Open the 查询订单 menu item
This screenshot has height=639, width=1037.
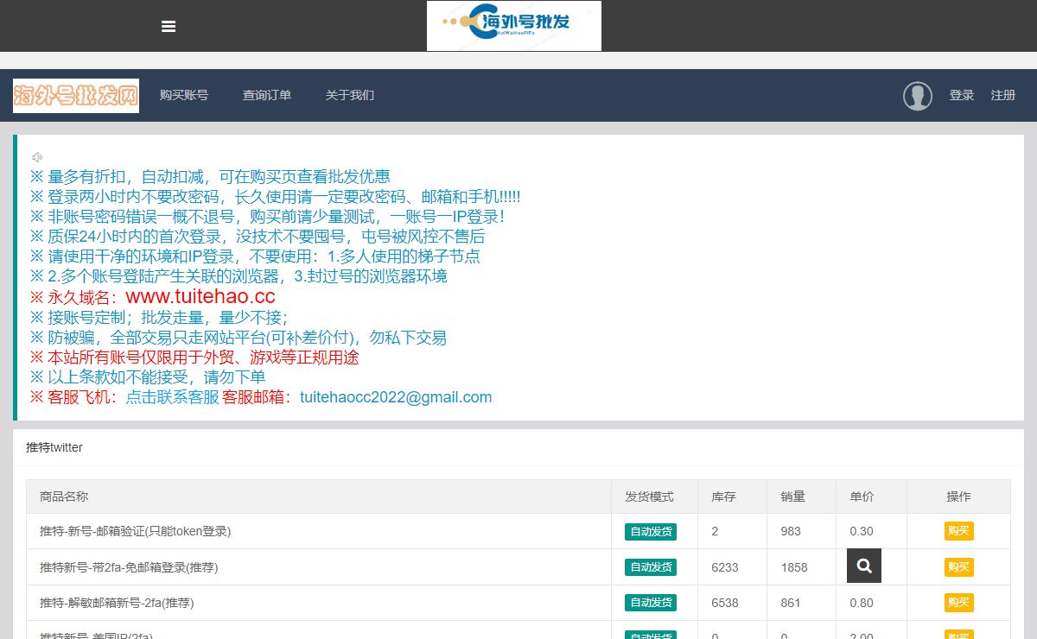[267, 95]
